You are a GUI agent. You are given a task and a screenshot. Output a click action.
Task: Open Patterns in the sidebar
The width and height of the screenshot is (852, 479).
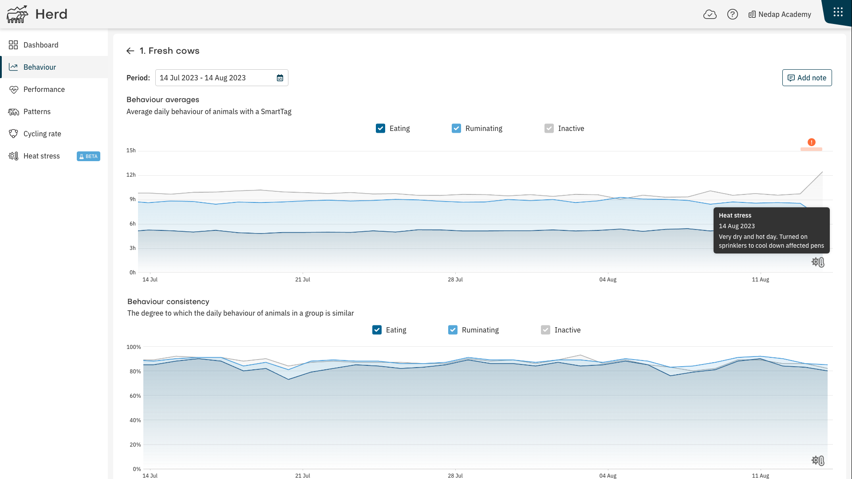(x=54, y=111)
